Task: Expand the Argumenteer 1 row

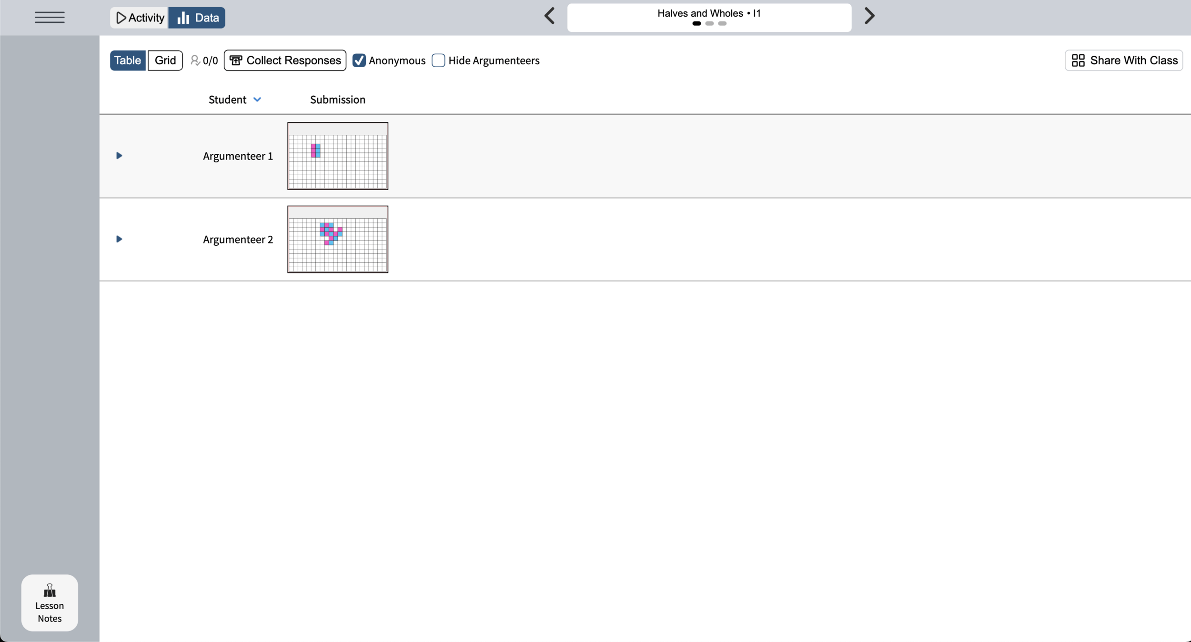Action: [119, 156]
